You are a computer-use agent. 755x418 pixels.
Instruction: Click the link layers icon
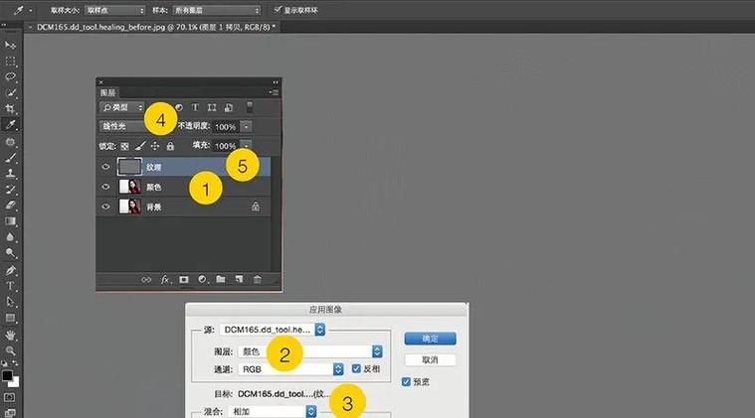pyautogui.click(x=146, y=280)
